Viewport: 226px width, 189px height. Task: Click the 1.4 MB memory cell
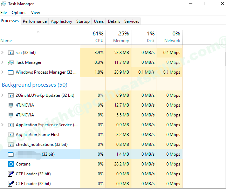pyautogui.click(x=118, y=154)
